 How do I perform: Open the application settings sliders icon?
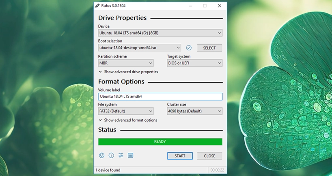pos(121,155)
